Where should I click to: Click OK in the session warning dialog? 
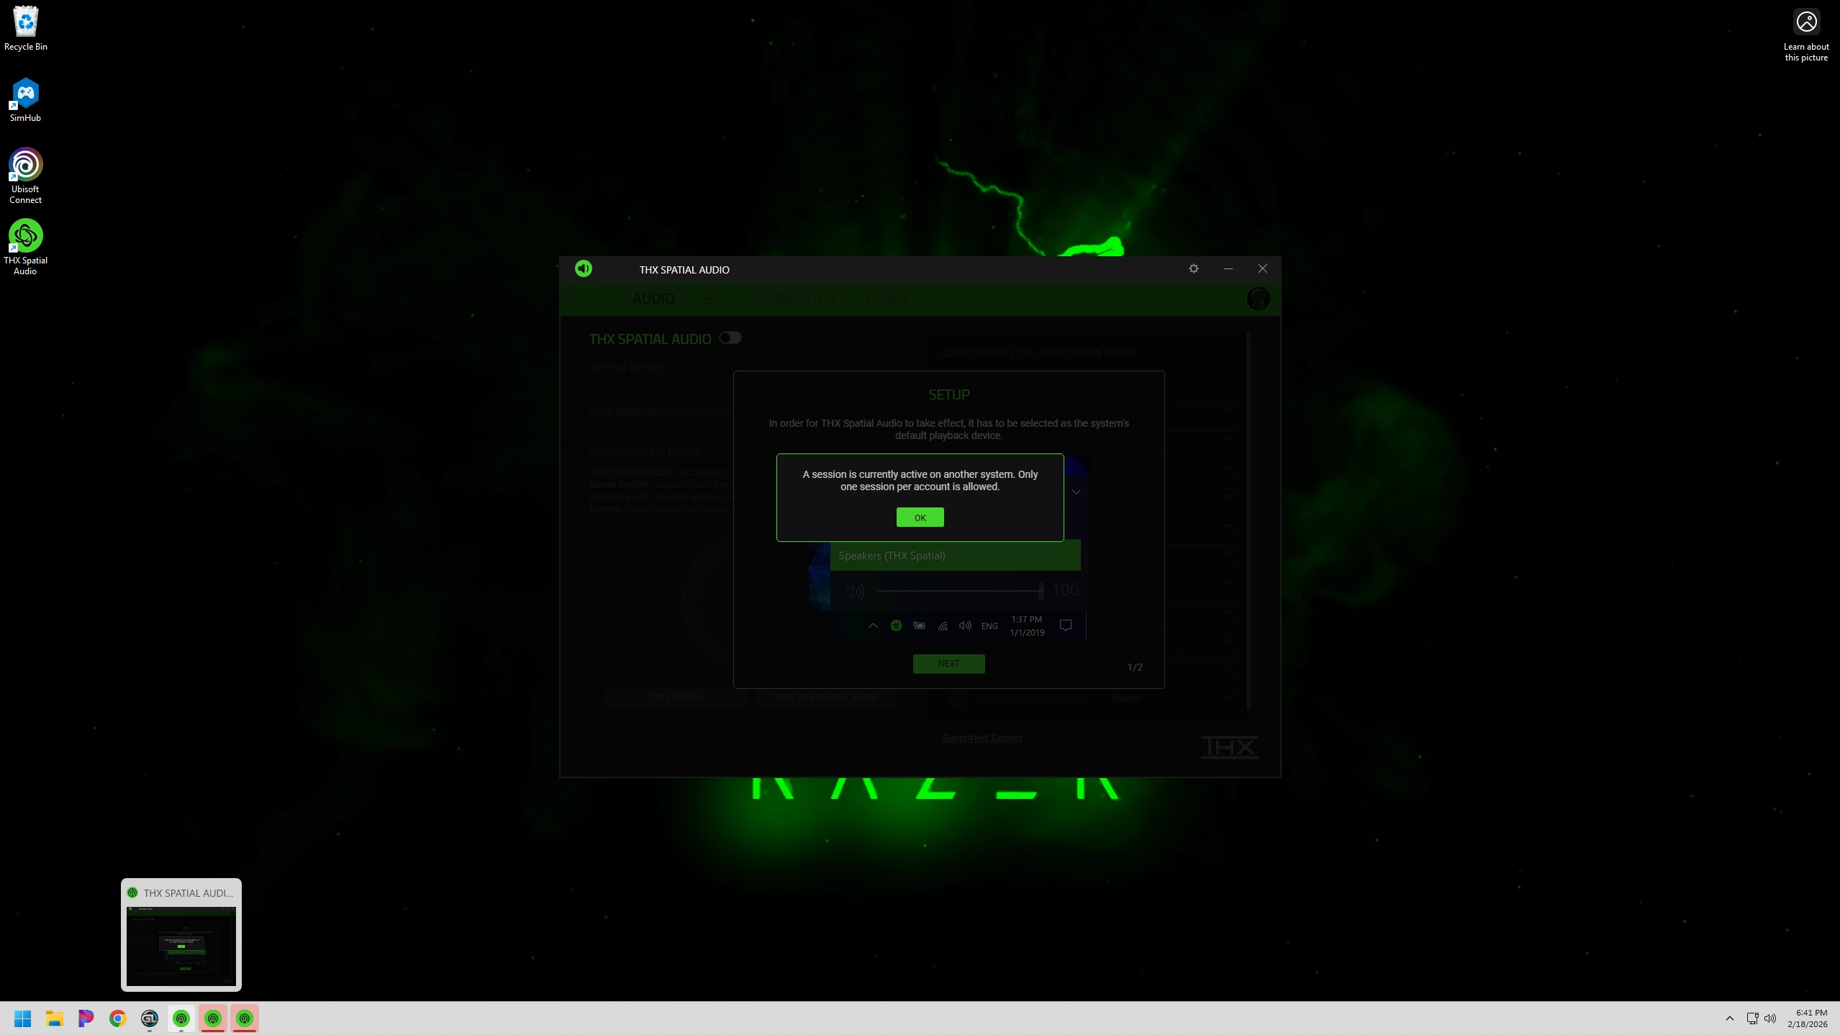(920, 517)
